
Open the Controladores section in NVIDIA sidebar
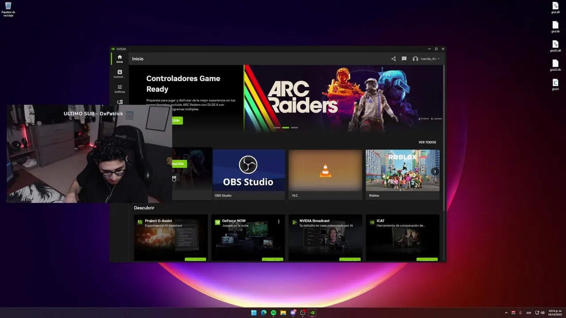coord(119,74)
